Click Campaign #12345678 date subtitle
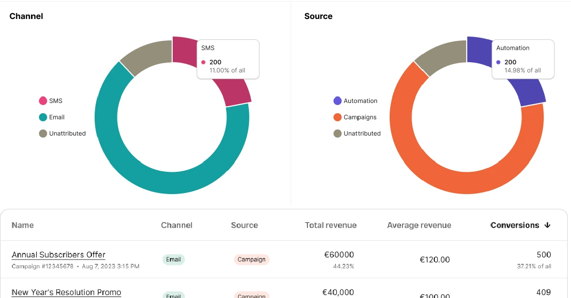The width and height of the screenshot is (571, 298). (x=76, y=266)
